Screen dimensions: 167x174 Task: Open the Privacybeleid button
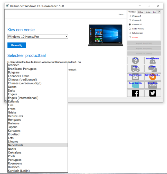[153, 60]
